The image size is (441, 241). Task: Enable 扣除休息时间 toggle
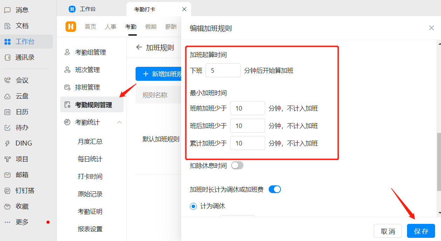pyautogui.click(x=237, y=165)
